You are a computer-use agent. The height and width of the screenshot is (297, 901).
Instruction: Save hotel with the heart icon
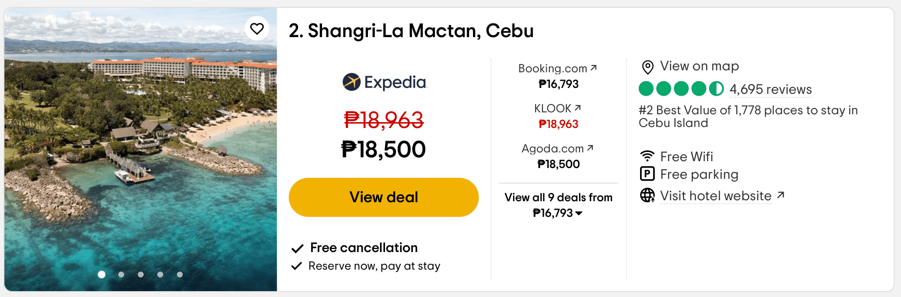pos(257,29)
